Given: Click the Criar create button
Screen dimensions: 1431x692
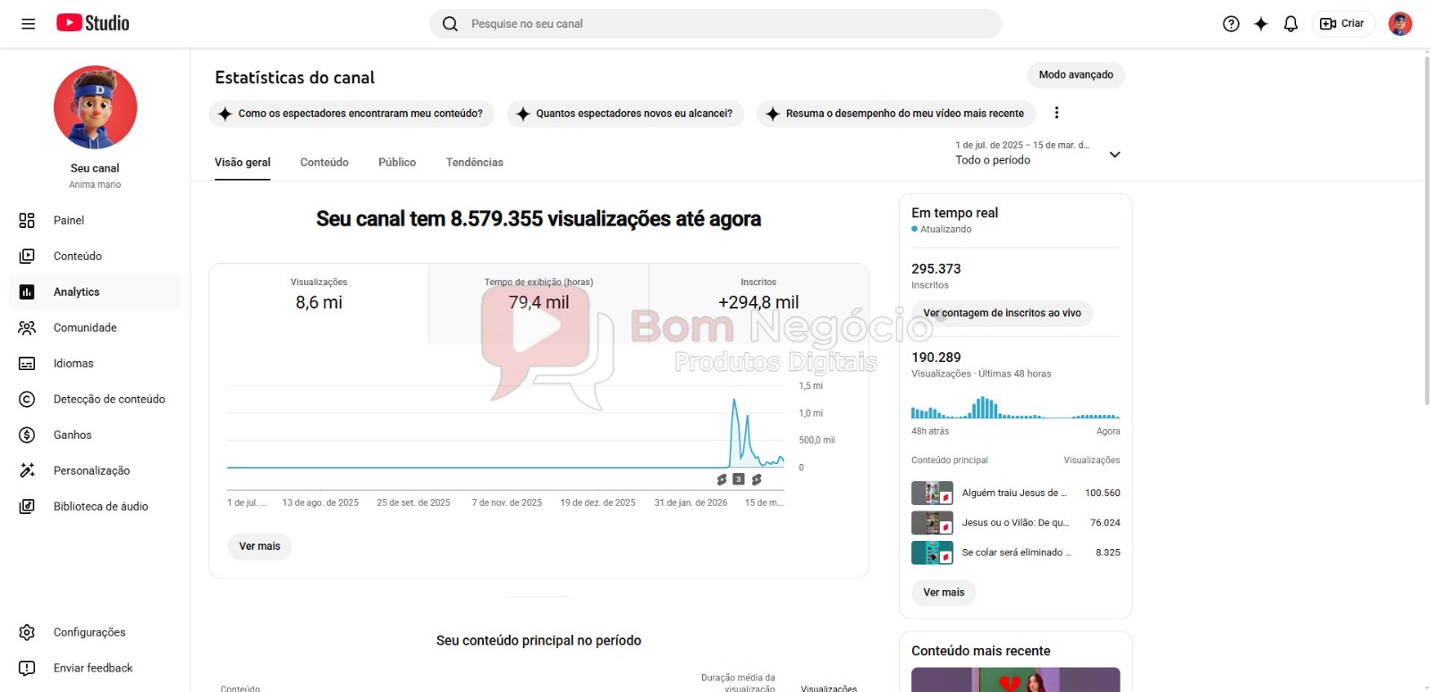Looking at the screenshot, I should click(1342, 24).
